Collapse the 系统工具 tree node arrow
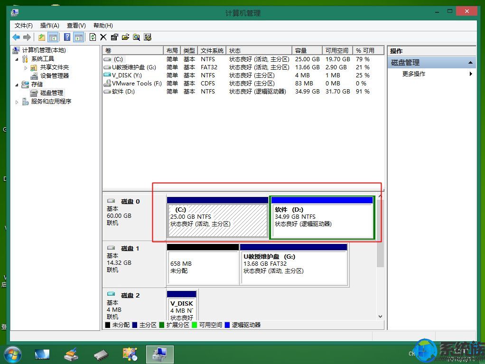The image size is (485, 364). (17, 59)
